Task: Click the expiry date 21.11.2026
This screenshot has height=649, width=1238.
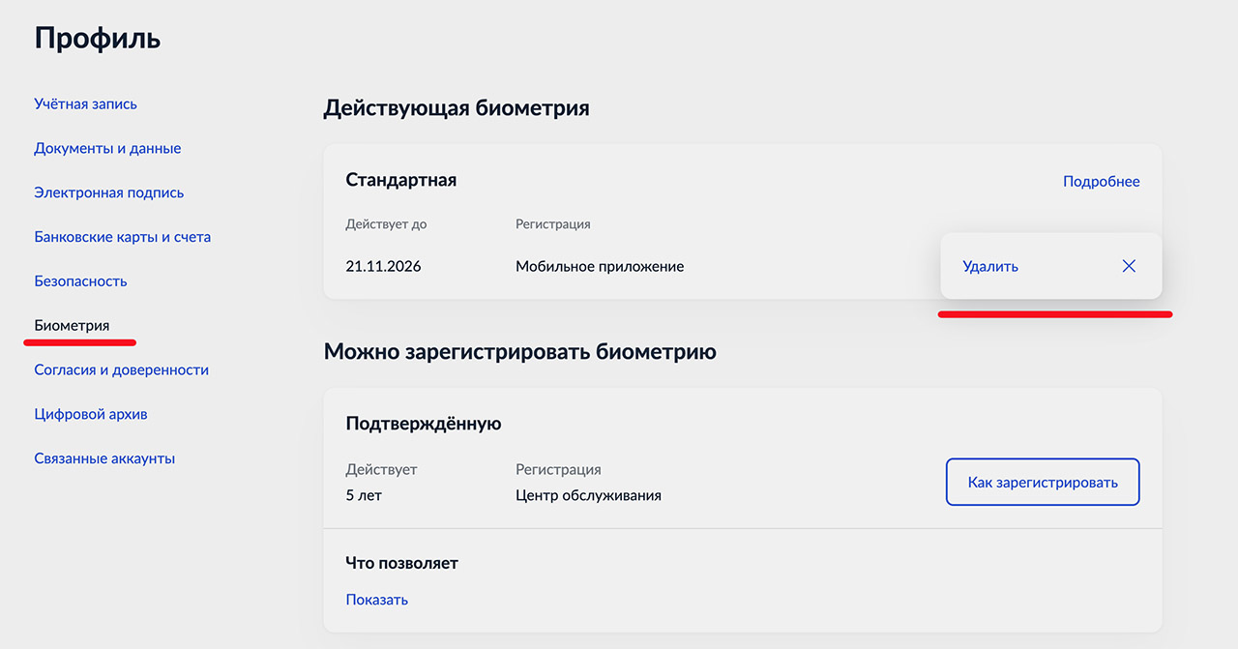Action: coord(383,266)
